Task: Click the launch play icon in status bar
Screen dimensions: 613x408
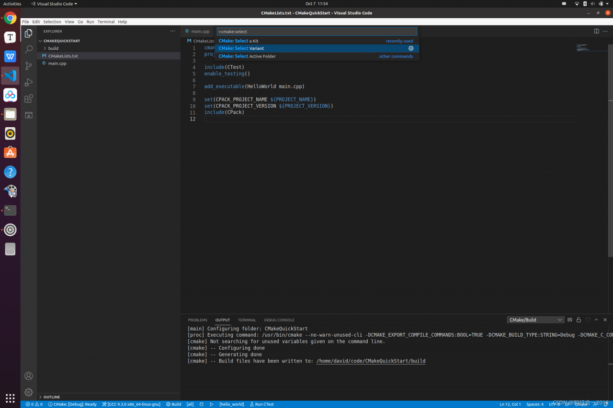Action: point(212,404)
